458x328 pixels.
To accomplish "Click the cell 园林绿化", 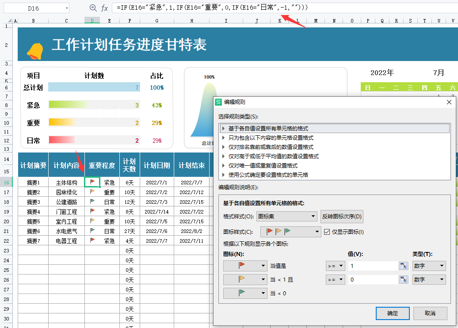I will pyautogui.click(x=67, y=192).
